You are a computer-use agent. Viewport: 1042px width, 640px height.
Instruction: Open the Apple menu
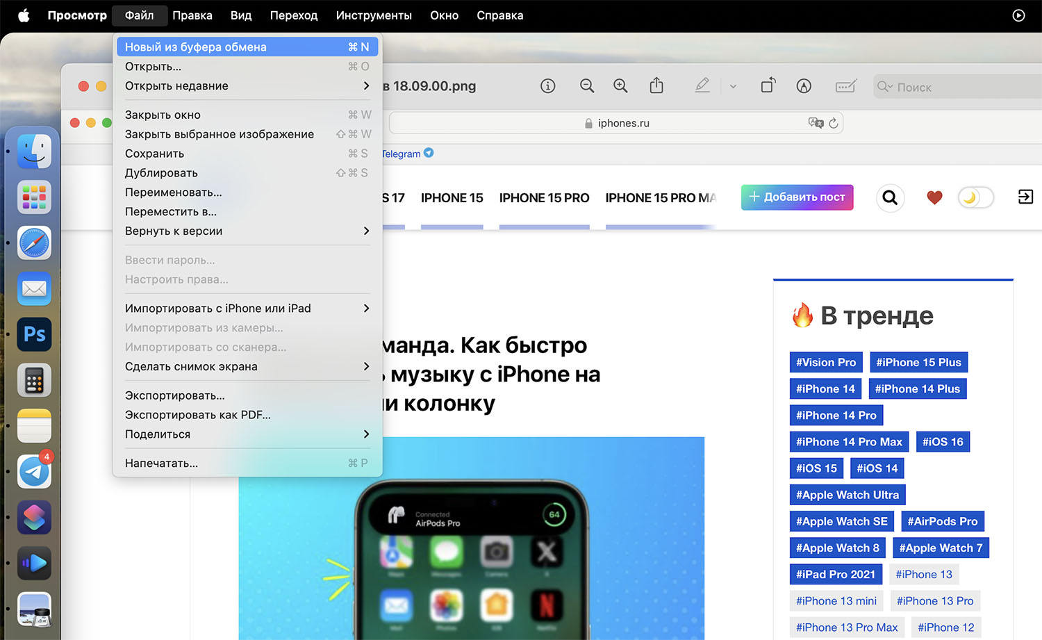tap(24, 15)
